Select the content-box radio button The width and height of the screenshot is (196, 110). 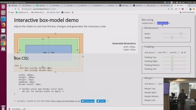(154, 23)
